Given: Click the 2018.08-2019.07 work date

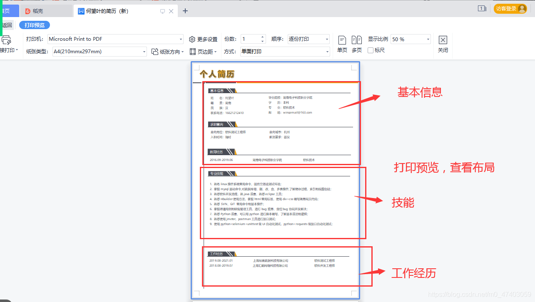Looking at the screenshot, I should pyautogui.click(x=221, y=265).
